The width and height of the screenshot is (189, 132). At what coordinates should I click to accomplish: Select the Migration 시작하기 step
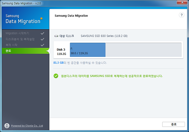(25, 33)
